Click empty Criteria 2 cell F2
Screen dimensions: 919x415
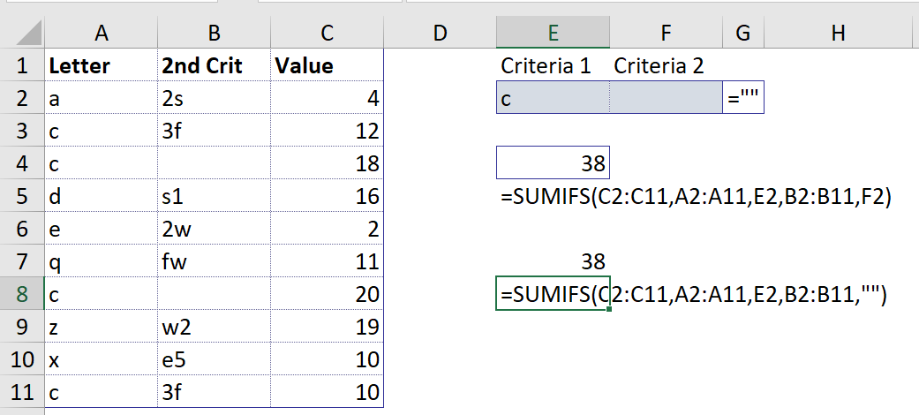[x=666, y=97]
